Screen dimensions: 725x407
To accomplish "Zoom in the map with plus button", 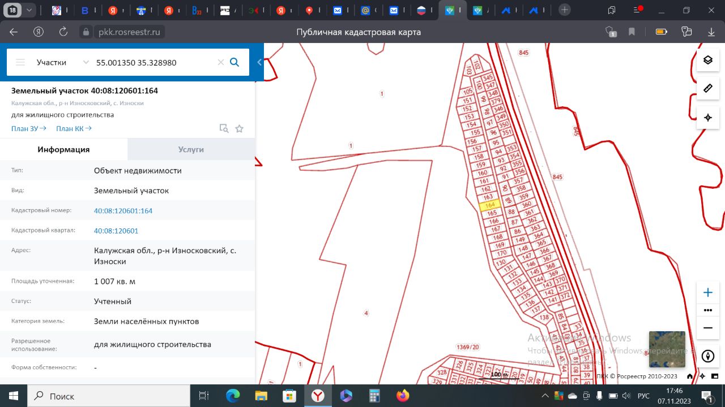I will [707, 292].
